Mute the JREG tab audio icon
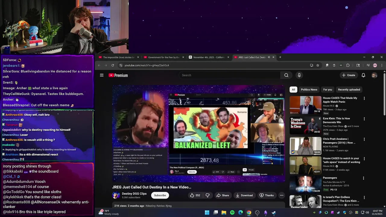This screenshot has height=217, width=386. 269,57
